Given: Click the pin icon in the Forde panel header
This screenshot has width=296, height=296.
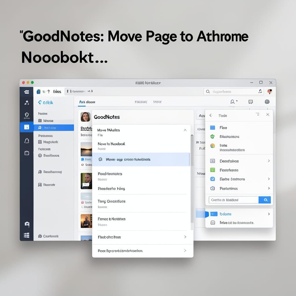Looking at the screenshot, I should (x=258, y=114).
